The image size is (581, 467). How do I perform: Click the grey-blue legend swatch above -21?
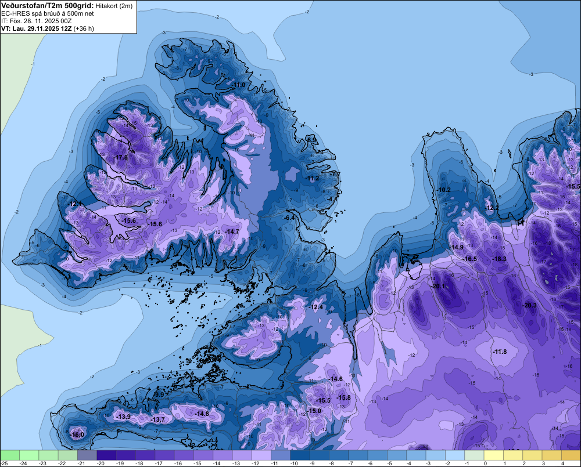coord(87,455)
